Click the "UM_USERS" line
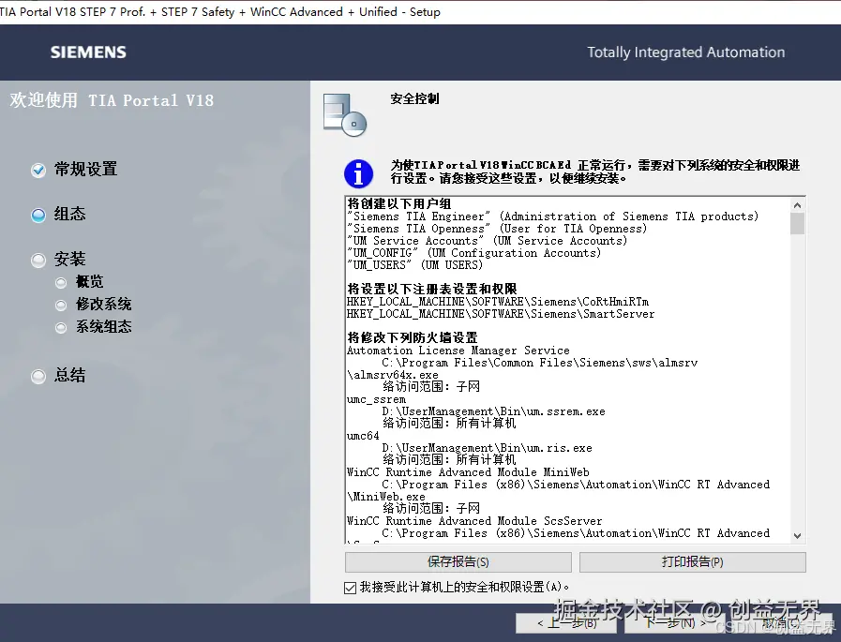 (x=414, y=265)
